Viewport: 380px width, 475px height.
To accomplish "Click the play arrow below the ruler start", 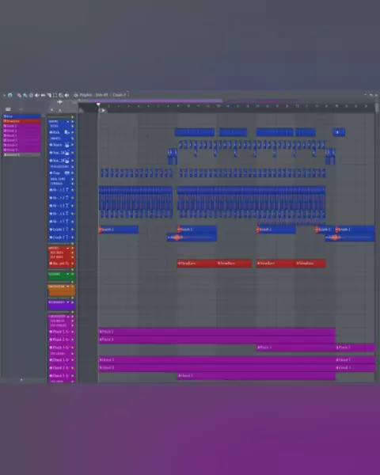I will [x=103, y=111].
